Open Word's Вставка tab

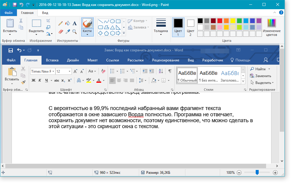52,60
